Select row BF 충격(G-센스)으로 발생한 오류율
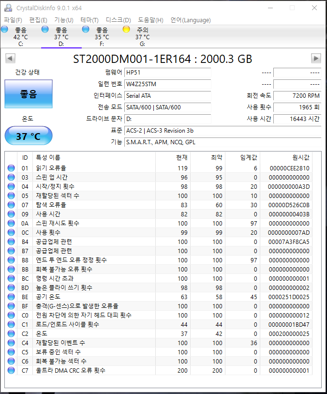The width and height of the screenshot is (327, 394). pyautogui.click(x=159, y=306)
